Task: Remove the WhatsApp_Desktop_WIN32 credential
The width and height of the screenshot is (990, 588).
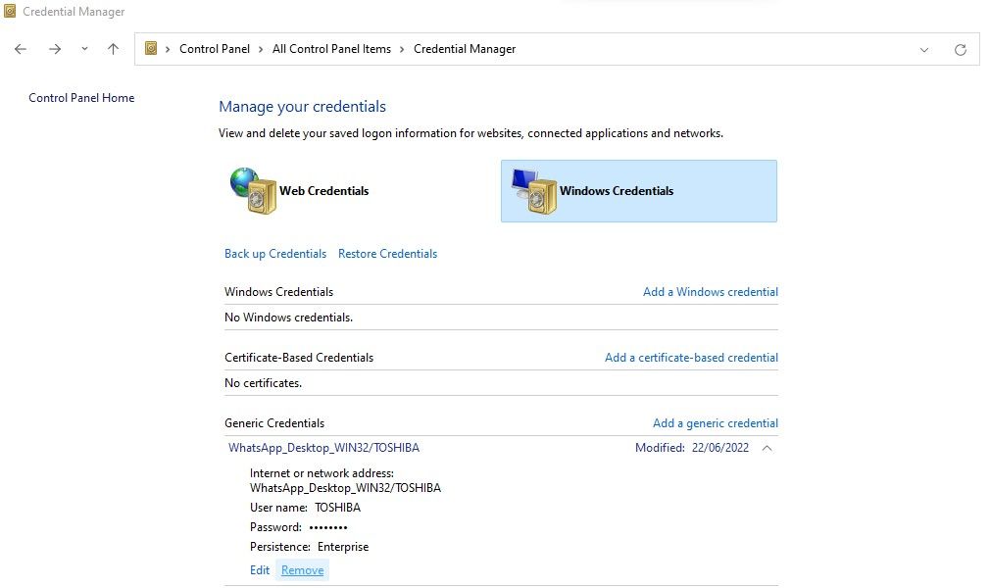Action: 301,569
